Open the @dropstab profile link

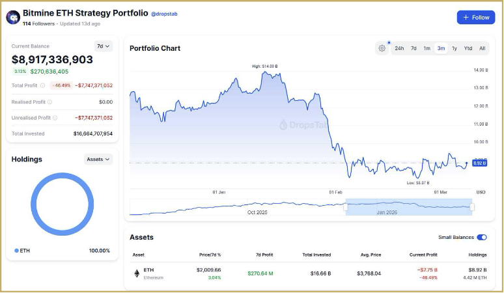click(164, 14)
